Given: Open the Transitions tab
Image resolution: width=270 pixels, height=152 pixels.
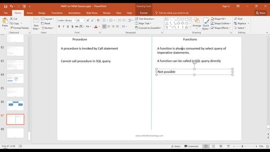Looking at the screenshot, I should pos(57,13).
